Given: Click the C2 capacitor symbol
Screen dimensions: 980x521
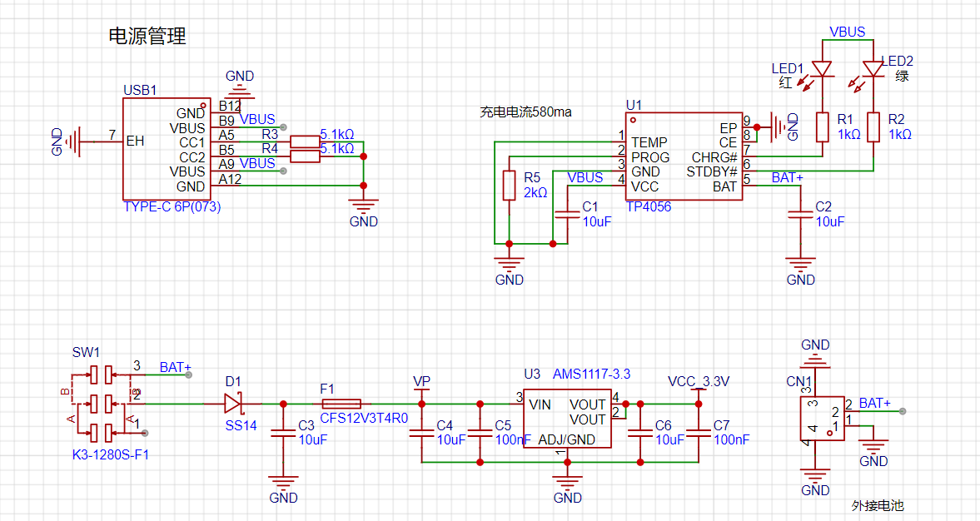Looking at the screenshot, I should click(x=801, y=214).
